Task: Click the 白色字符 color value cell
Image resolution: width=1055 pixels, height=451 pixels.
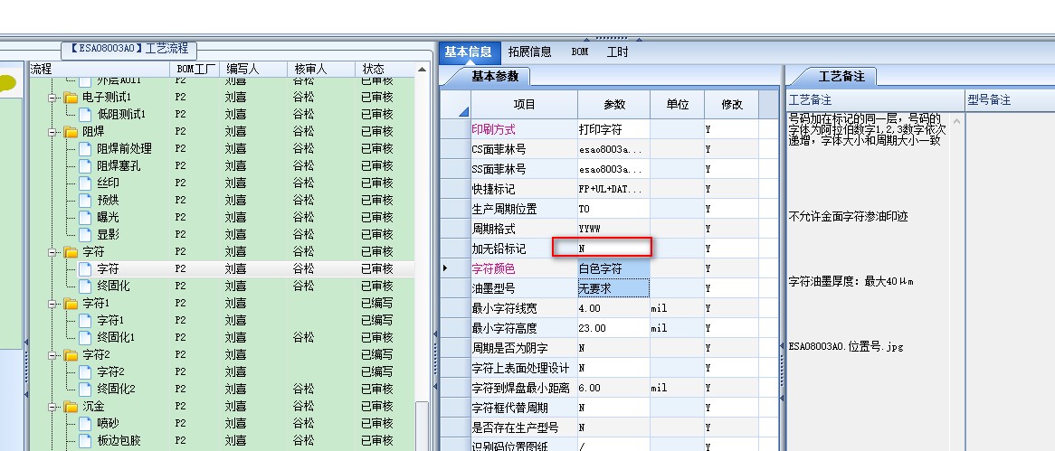Action: pyautogui.click(x=613, y=268)
